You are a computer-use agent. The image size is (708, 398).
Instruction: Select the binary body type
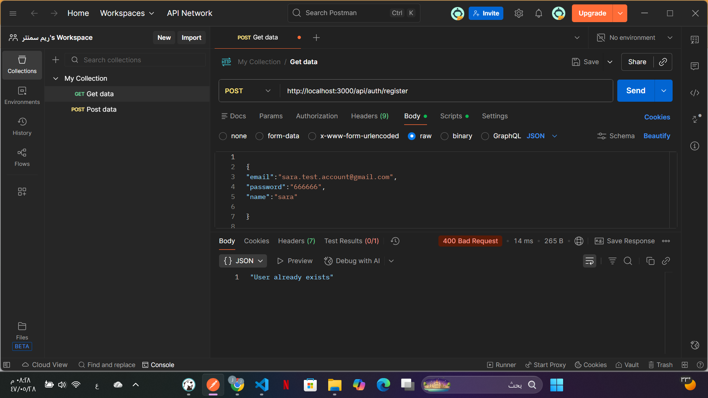click(445, 136)
